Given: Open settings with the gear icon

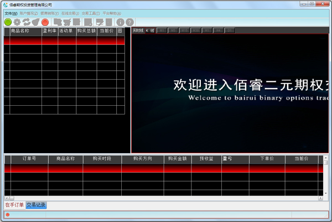Looking at the screenshot, I should point(17,22).
